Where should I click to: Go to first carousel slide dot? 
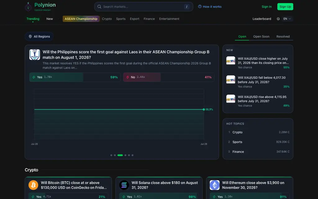111,155
